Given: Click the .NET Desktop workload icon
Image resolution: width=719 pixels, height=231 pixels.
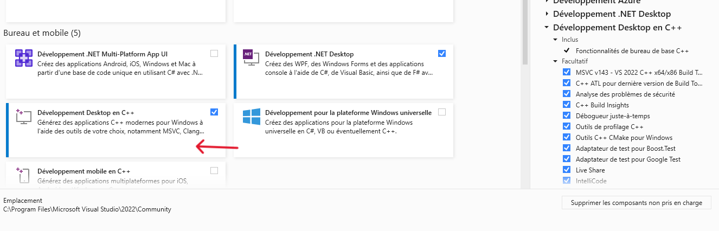Looking at the screenshot, I should pos(252,57).
